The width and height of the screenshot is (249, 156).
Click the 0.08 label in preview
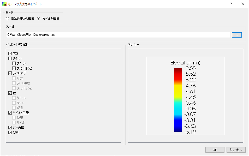(x=191, y=109)
